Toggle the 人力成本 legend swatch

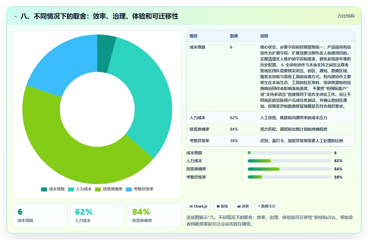click(x=71, y=189)
